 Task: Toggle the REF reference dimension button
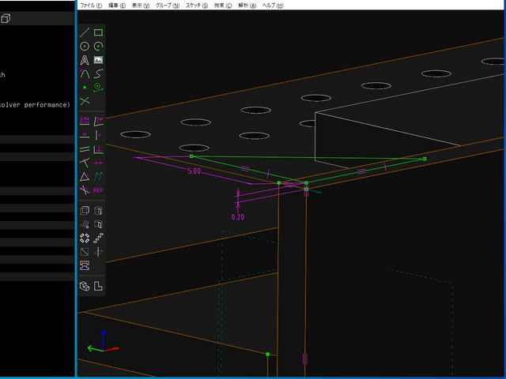pos(98,190)
